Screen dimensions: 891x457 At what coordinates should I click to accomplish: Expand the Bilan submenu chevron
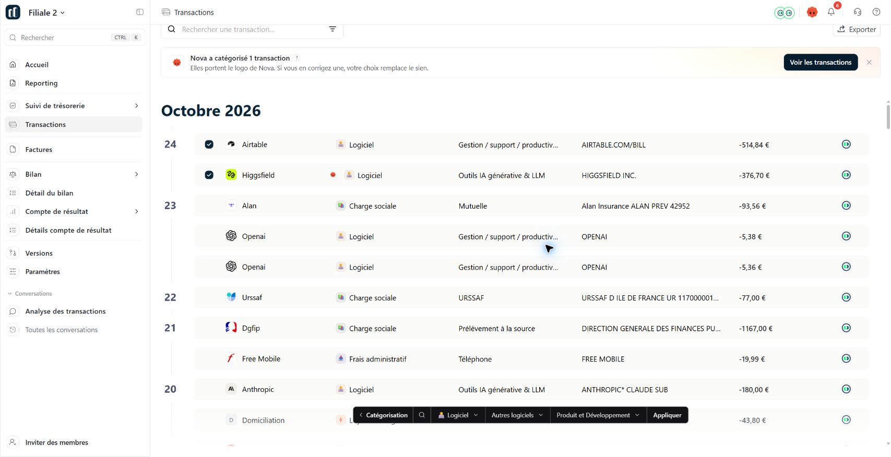pyautogui.click(x=137, y=174)
